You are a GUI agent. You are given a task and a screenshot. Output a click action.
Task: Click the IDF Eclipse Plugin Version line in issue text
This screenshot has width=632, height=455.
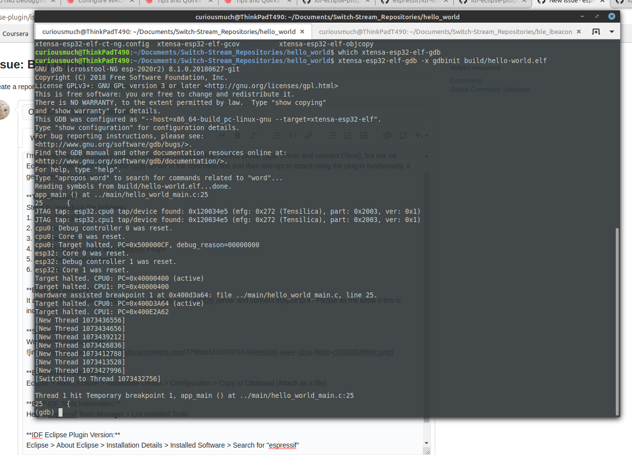click(73, 435)
